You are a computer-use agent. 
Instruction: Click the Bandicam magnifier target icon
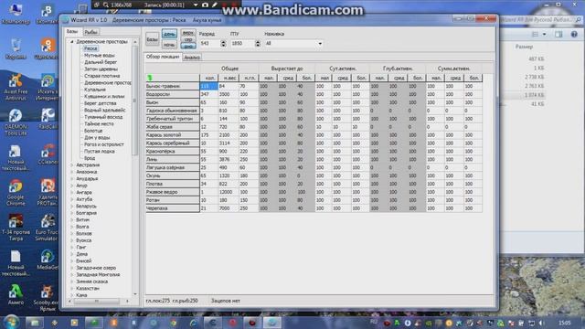point(106,5)
